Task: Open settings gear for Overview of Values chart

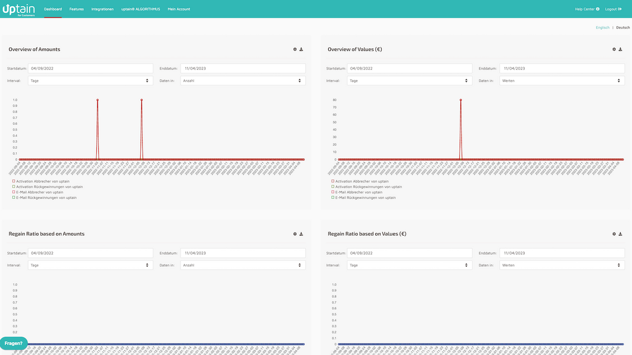Action: [613, 49]
